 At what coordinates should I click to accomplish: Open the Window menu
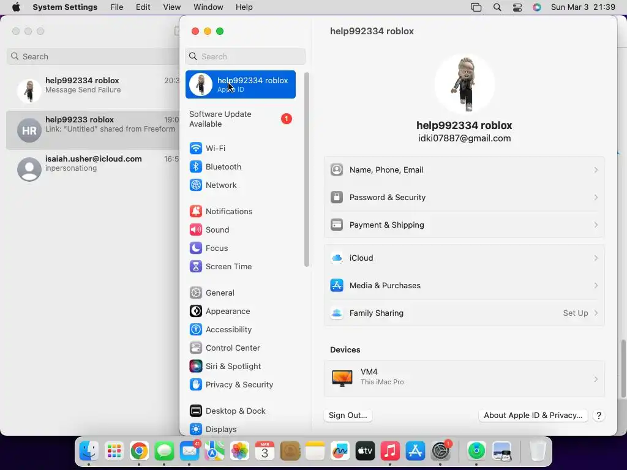[x=208, y=7]
